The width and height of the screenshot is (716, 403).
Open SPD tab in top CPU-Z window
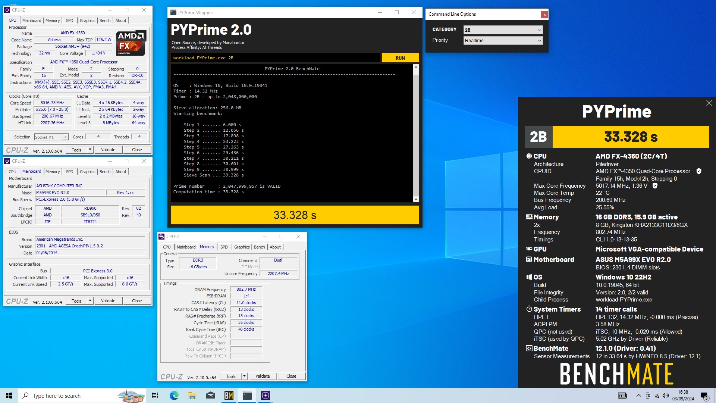pos(69,21)
